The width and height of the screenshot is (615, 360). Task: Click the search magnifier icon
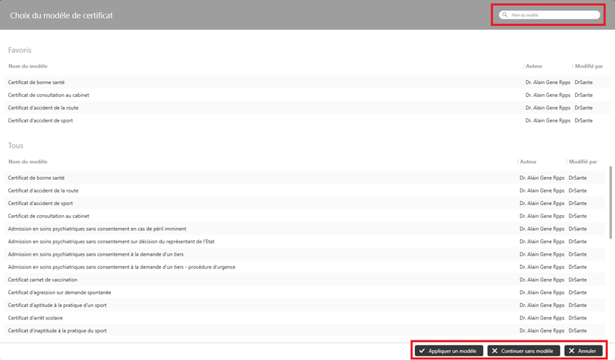pos(505,15)
